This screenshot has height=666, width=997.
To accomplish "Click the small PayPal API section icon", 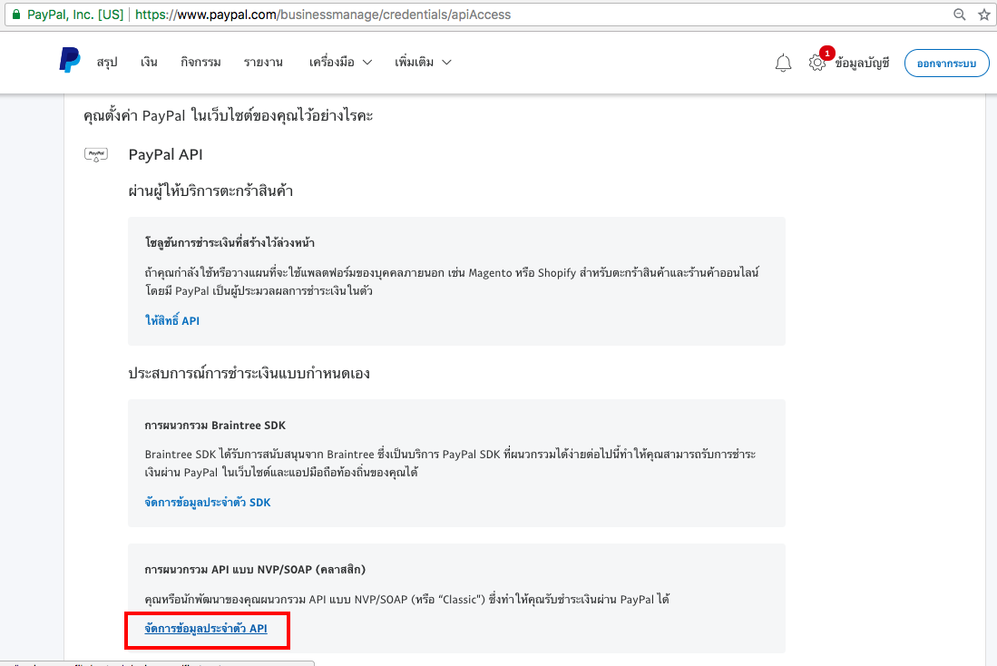I will pyautogui.click(x=96, y=155).
